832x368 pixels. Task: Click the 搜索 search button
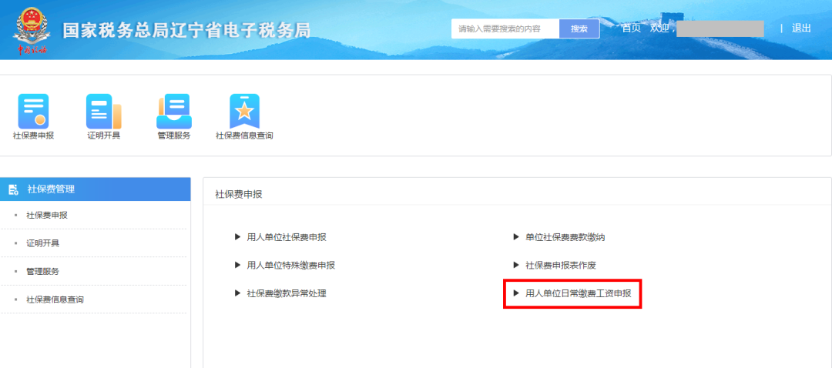[579, 28]
